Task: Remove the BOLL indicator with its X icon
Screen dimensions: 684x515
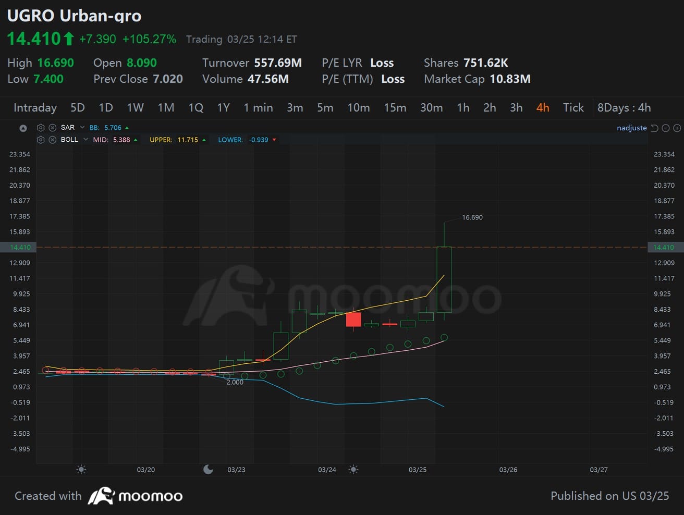Action: (x=52, y=140)
